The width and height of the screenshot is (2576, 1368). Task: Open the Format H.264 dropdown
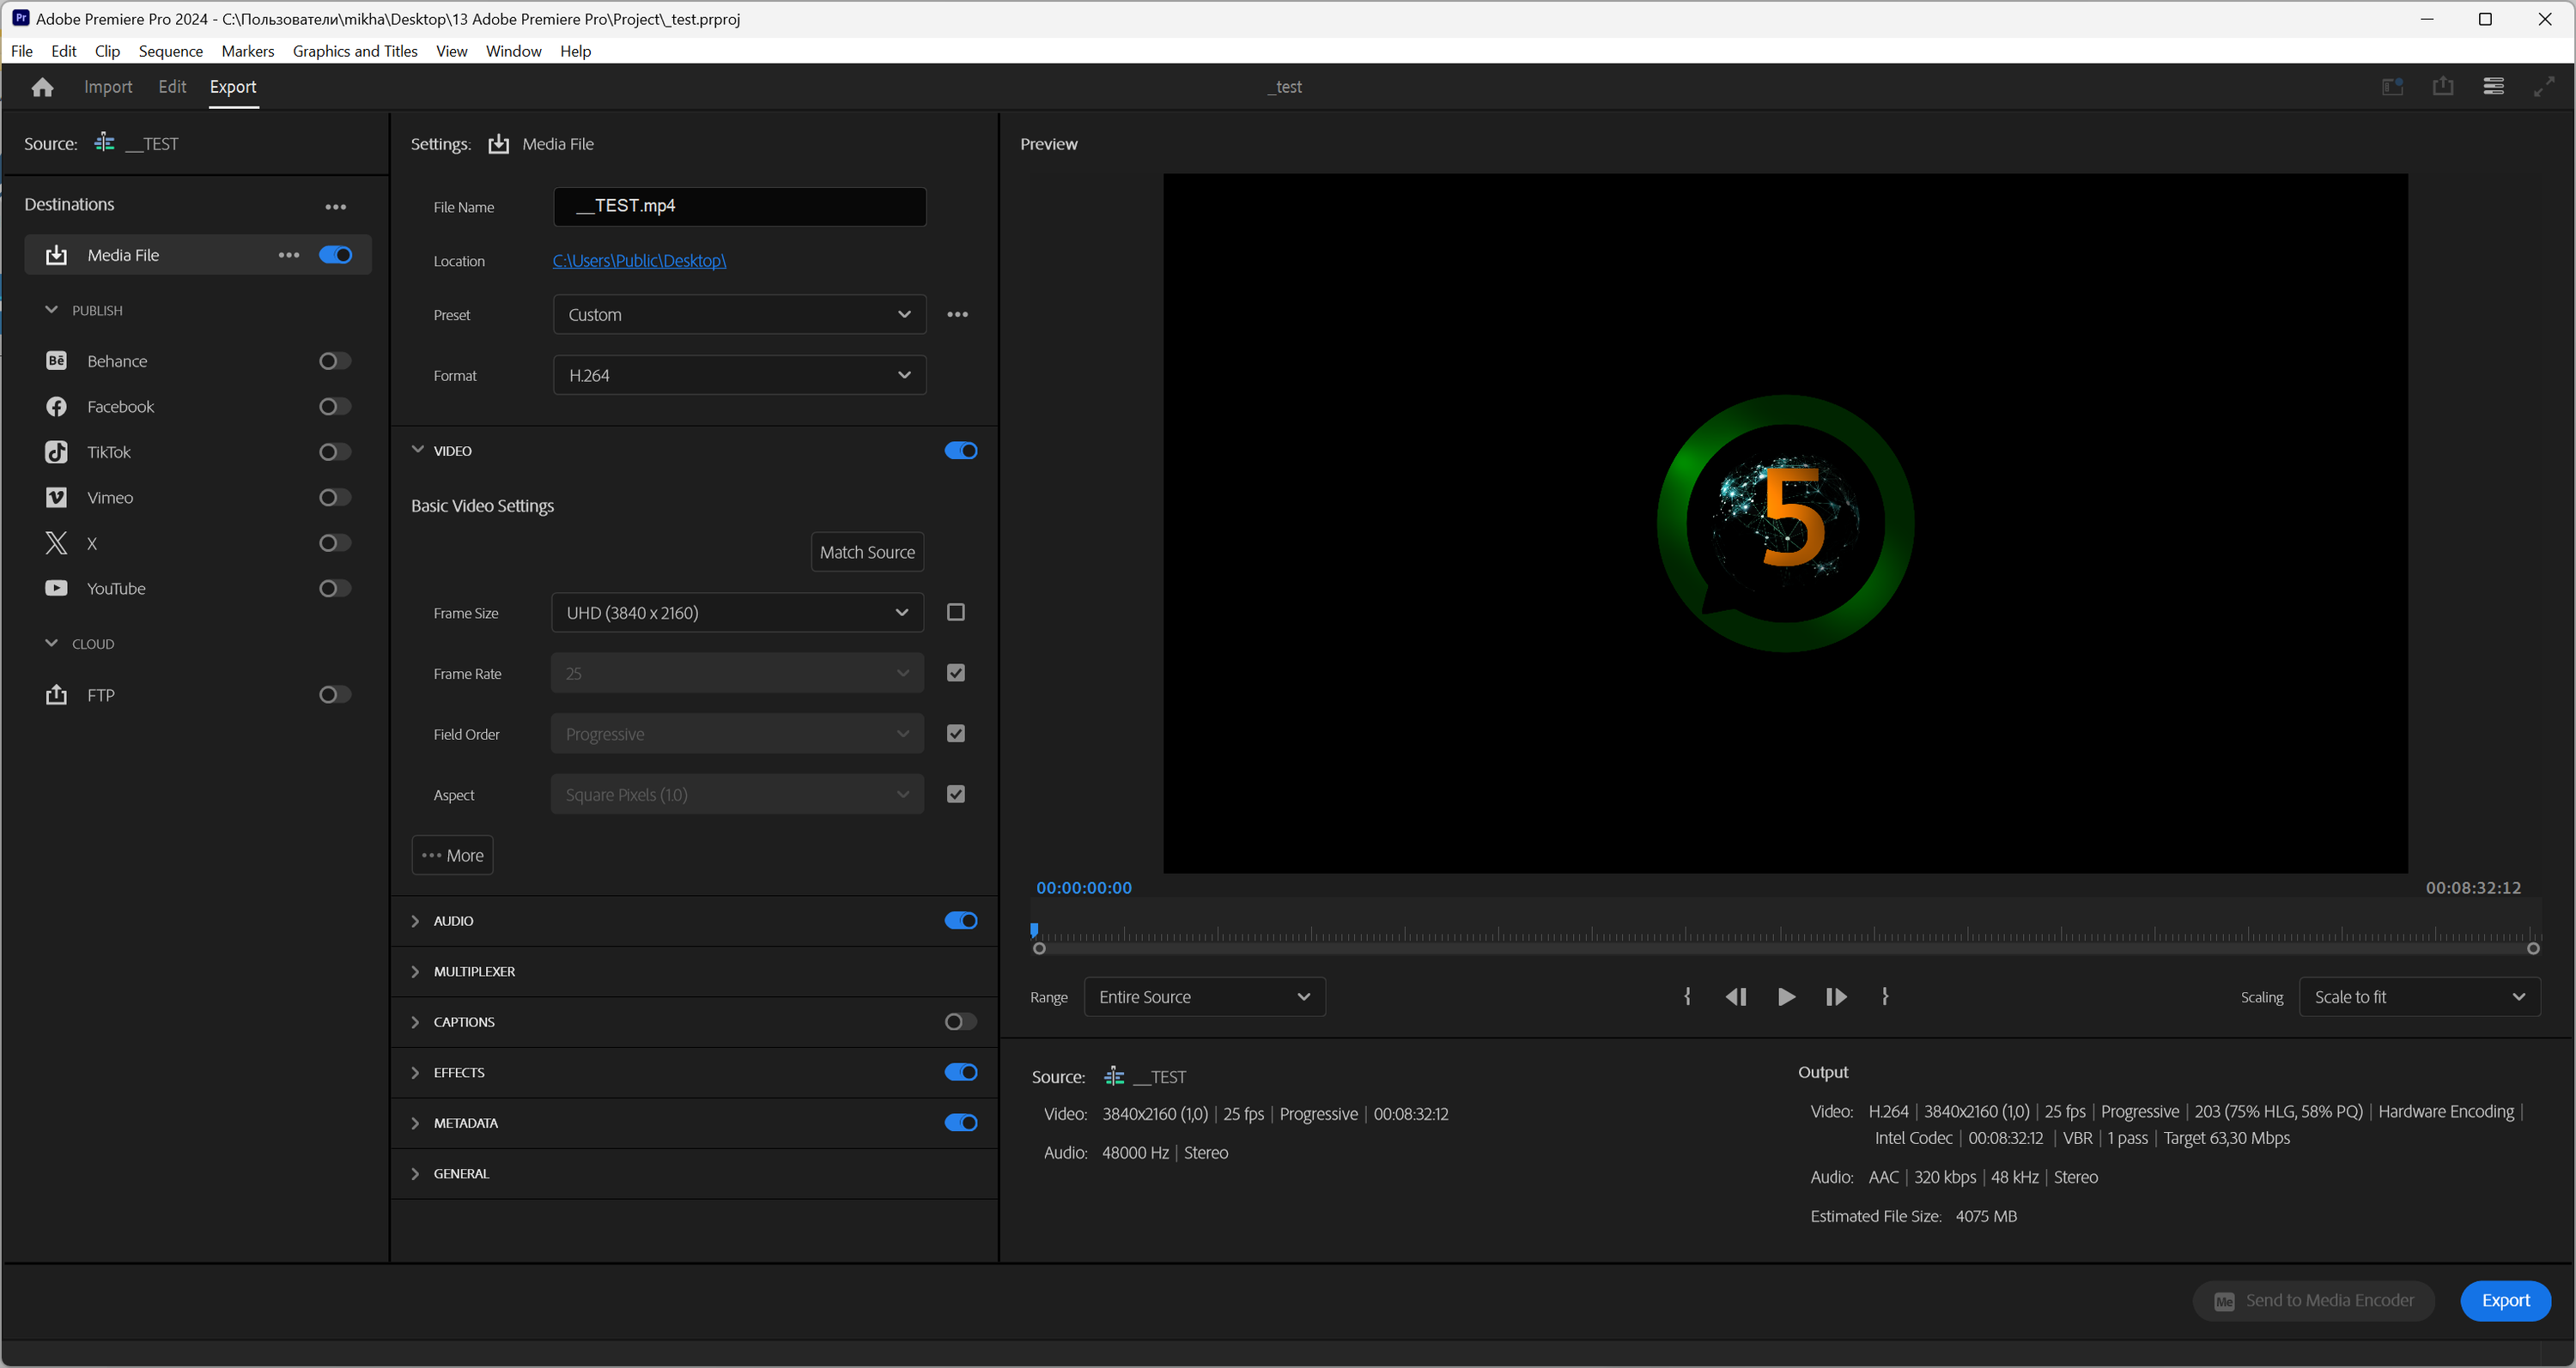[739, 375]
